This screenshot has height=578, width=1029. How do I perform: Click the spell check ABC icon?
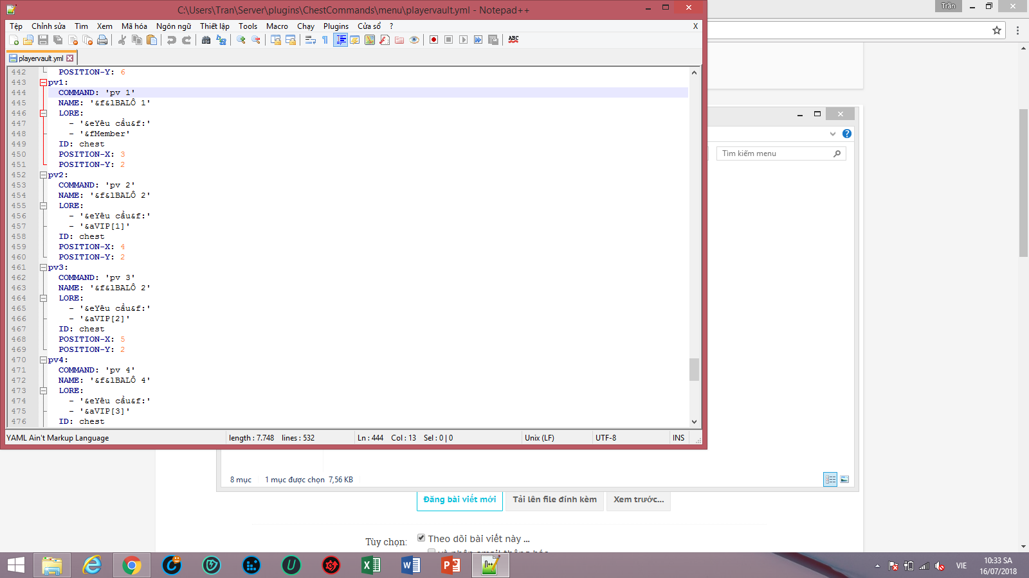pos(513,40)
